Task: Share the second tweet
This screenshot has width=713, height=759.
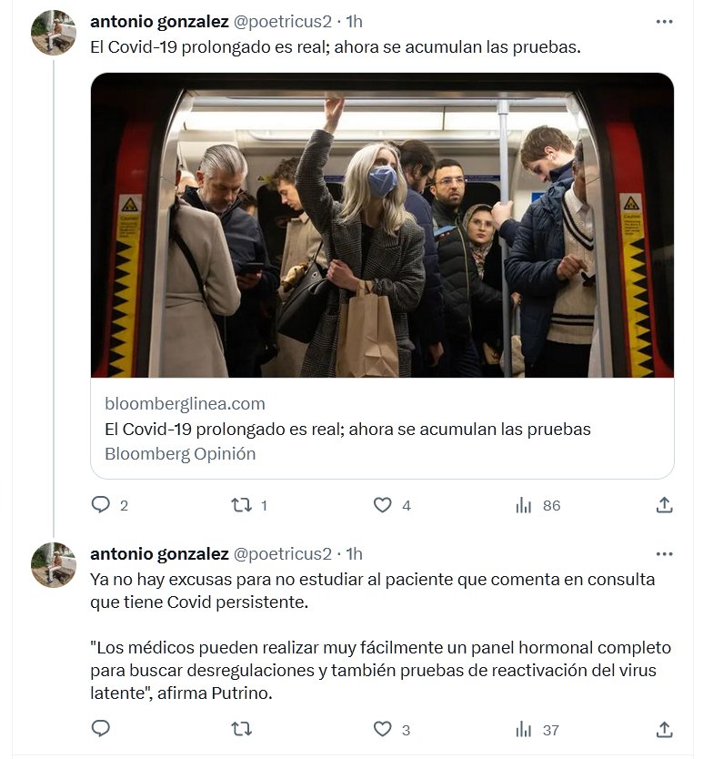Action: coord(665,729)
